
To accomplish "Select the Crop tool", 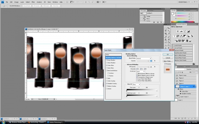I will click(166, 34).
